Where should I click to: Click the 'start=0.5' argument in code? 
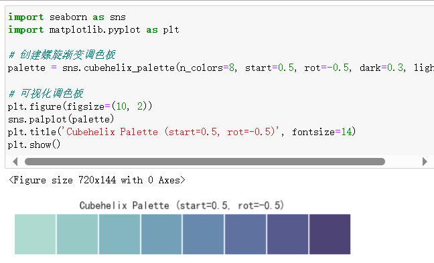[x=269, y=68]
